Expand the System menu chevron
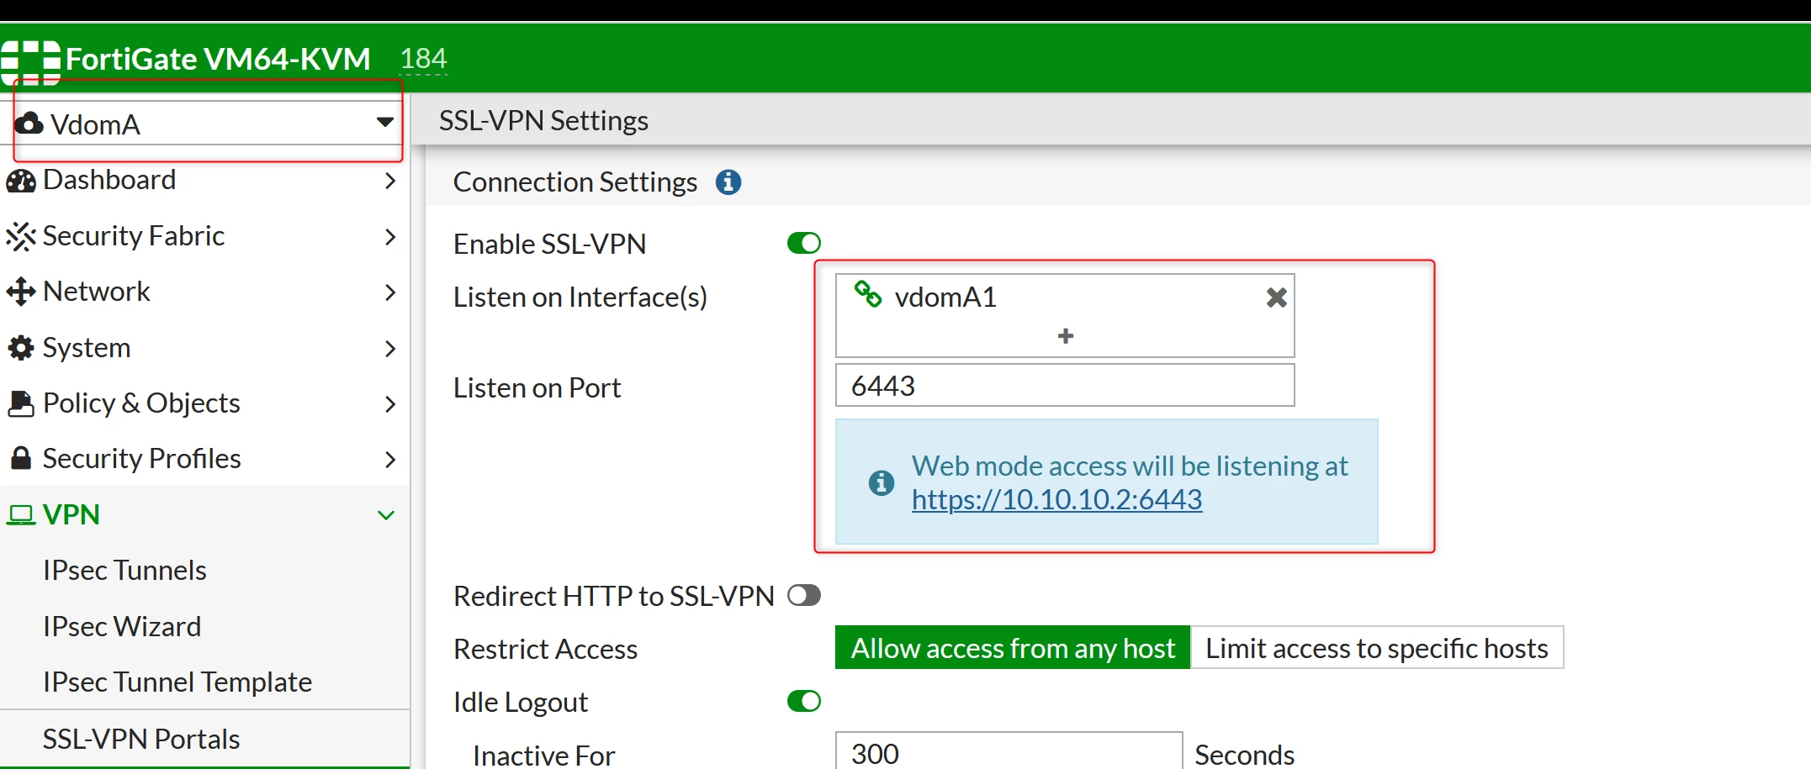The image size is (1811, 769). coord(389,349)
